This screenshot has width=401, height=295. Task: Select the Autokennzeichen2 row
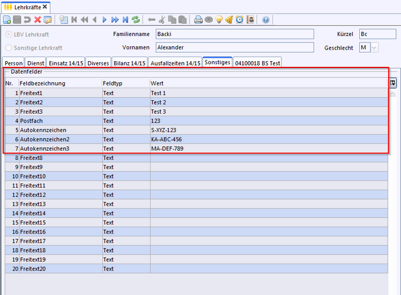[x=44, y=139]
